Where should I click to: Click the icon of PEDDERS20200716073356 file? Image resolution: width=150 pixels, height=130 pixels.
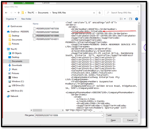pyautogui.click(x=34, y=28)
